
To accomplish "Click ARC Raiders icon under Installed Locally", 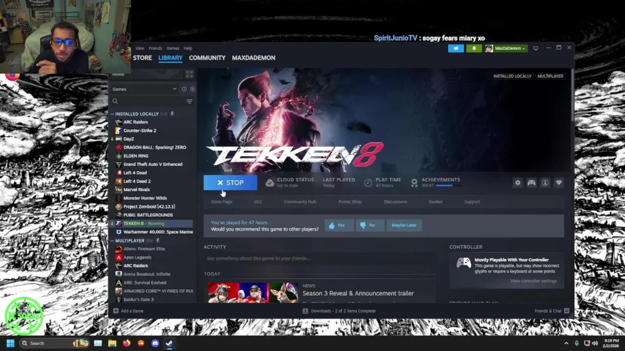I will (118, 122).
